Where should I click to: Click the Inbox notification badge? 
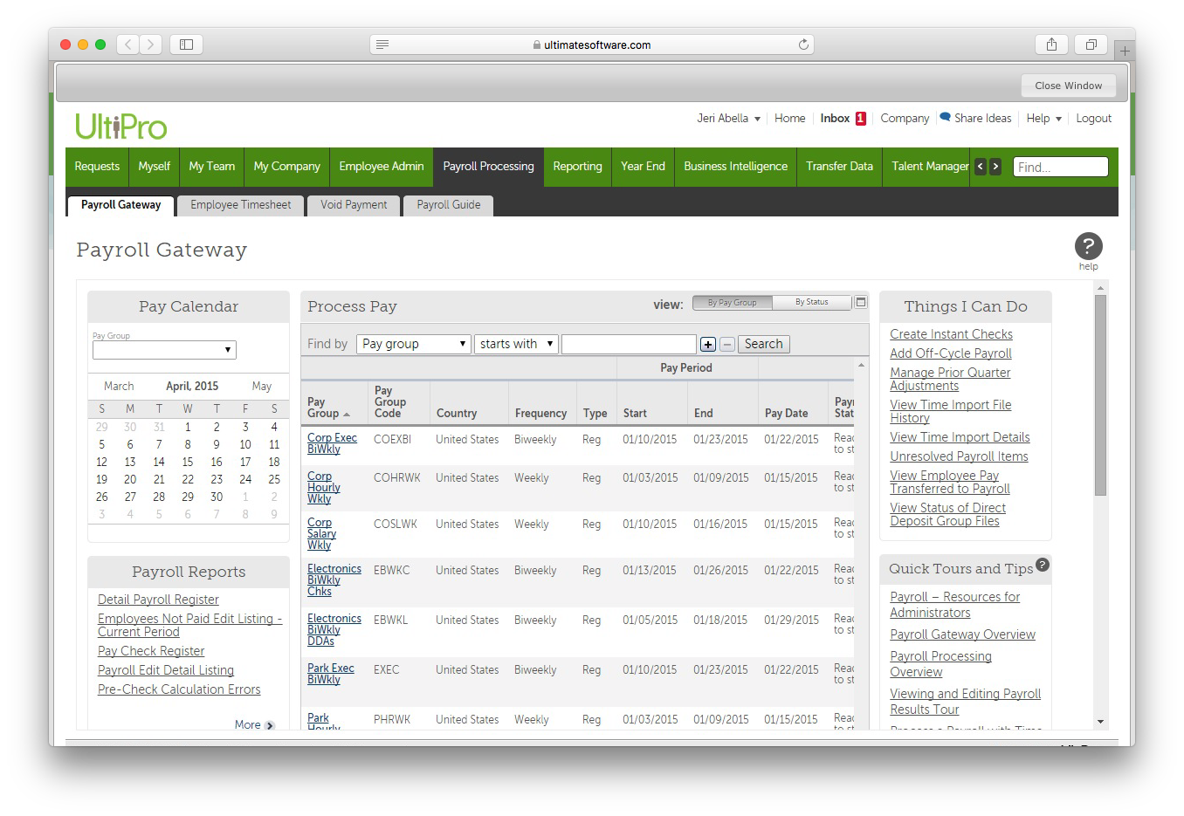(861, 119)
